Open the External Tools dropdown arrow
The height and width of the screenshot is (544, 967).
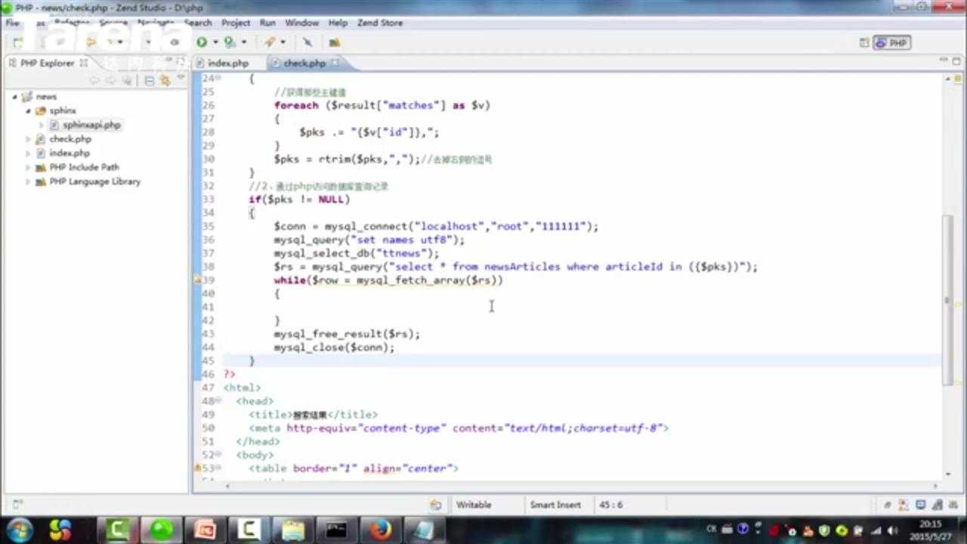coord(243,42)
